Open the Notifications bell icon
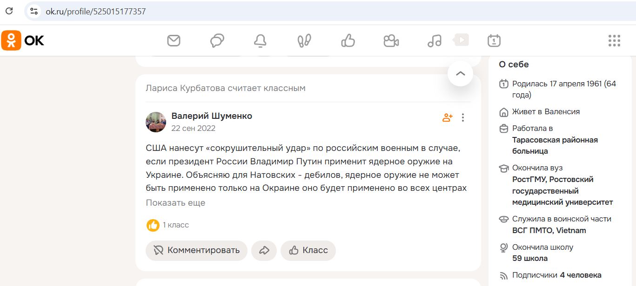Image resolution: width=636 pixels, height=286 pixels. click(x=260, y=41)
